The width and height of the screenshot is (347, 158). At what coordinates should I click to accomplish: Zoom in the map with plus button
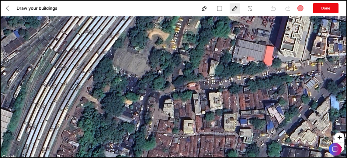pos(339,137)
